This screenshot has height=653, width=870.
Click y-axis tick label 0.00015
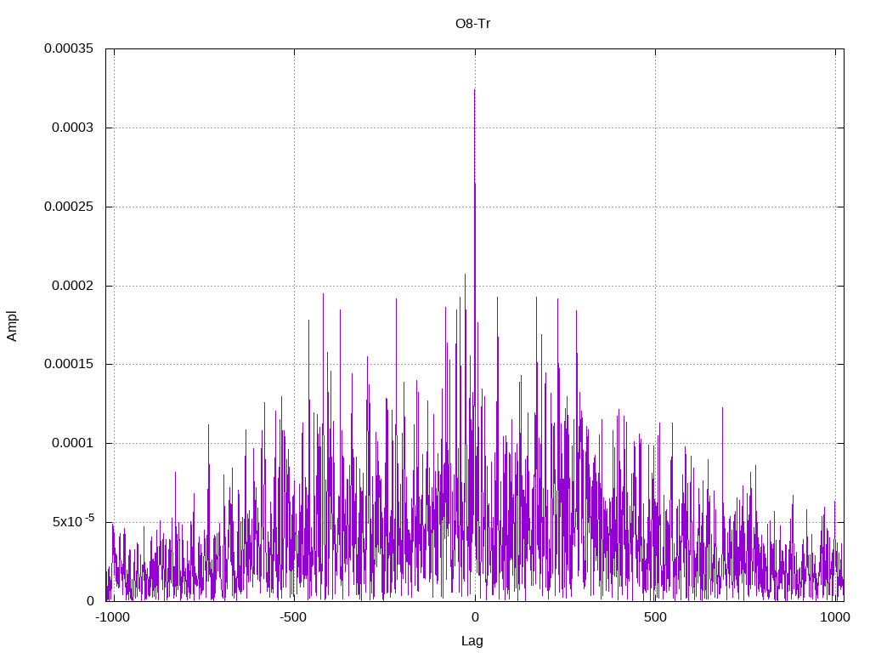[x=69, y=364]
